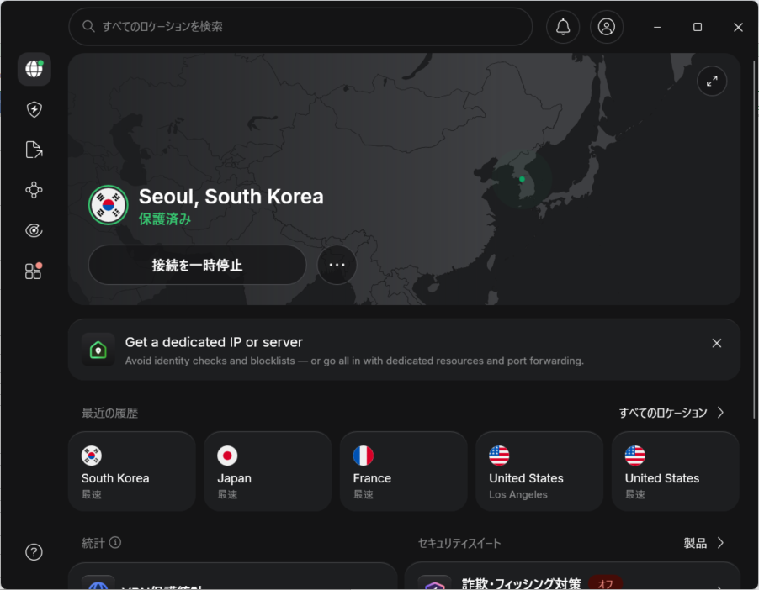The width and height of the screenshot is (759, 590).
Task: Connect to United States 最速 card
Action: coord(676,471)
